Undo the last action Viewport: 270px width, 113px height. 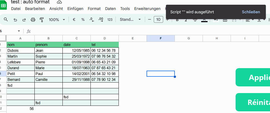click(15, 20)
